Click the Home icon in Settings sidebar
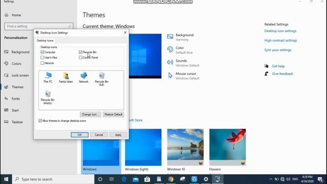This screenshot has width=327, height=184. click(x=7, y=15)
